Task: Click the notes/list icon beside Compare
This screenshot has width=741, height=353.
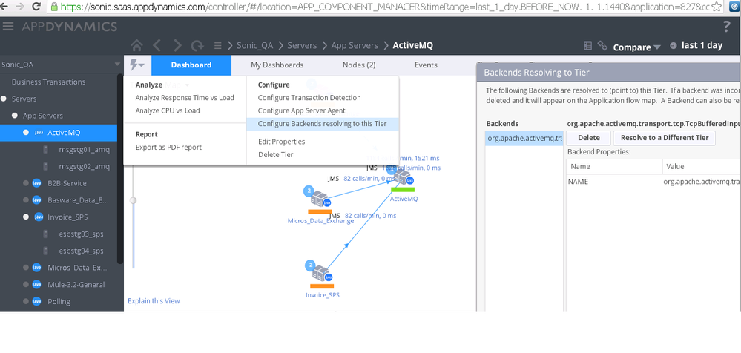Action: [588, 46]
